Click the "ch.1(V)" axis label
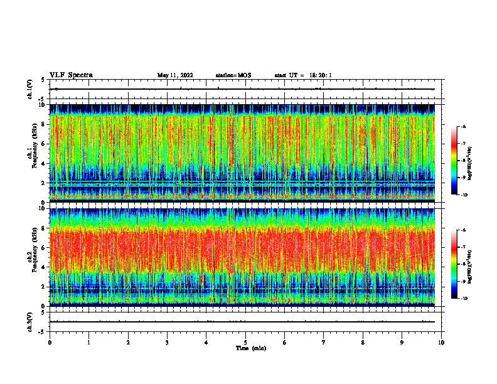The image size is (497, 384). click(x=30, y=89)
